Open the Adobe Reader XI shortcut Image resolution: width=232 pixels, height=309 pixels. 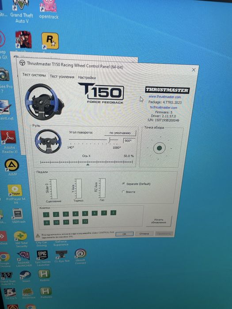[8, 142]
